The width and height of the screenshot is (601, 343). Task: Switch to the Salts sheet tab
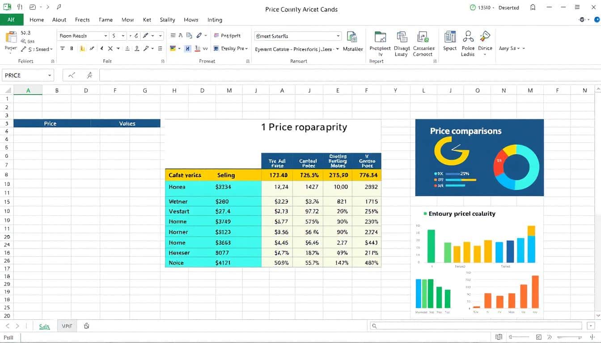44,326
